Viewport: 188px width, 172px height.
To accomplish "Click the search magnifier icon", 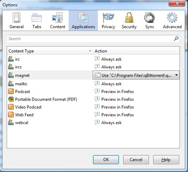I will click(176, 39).
